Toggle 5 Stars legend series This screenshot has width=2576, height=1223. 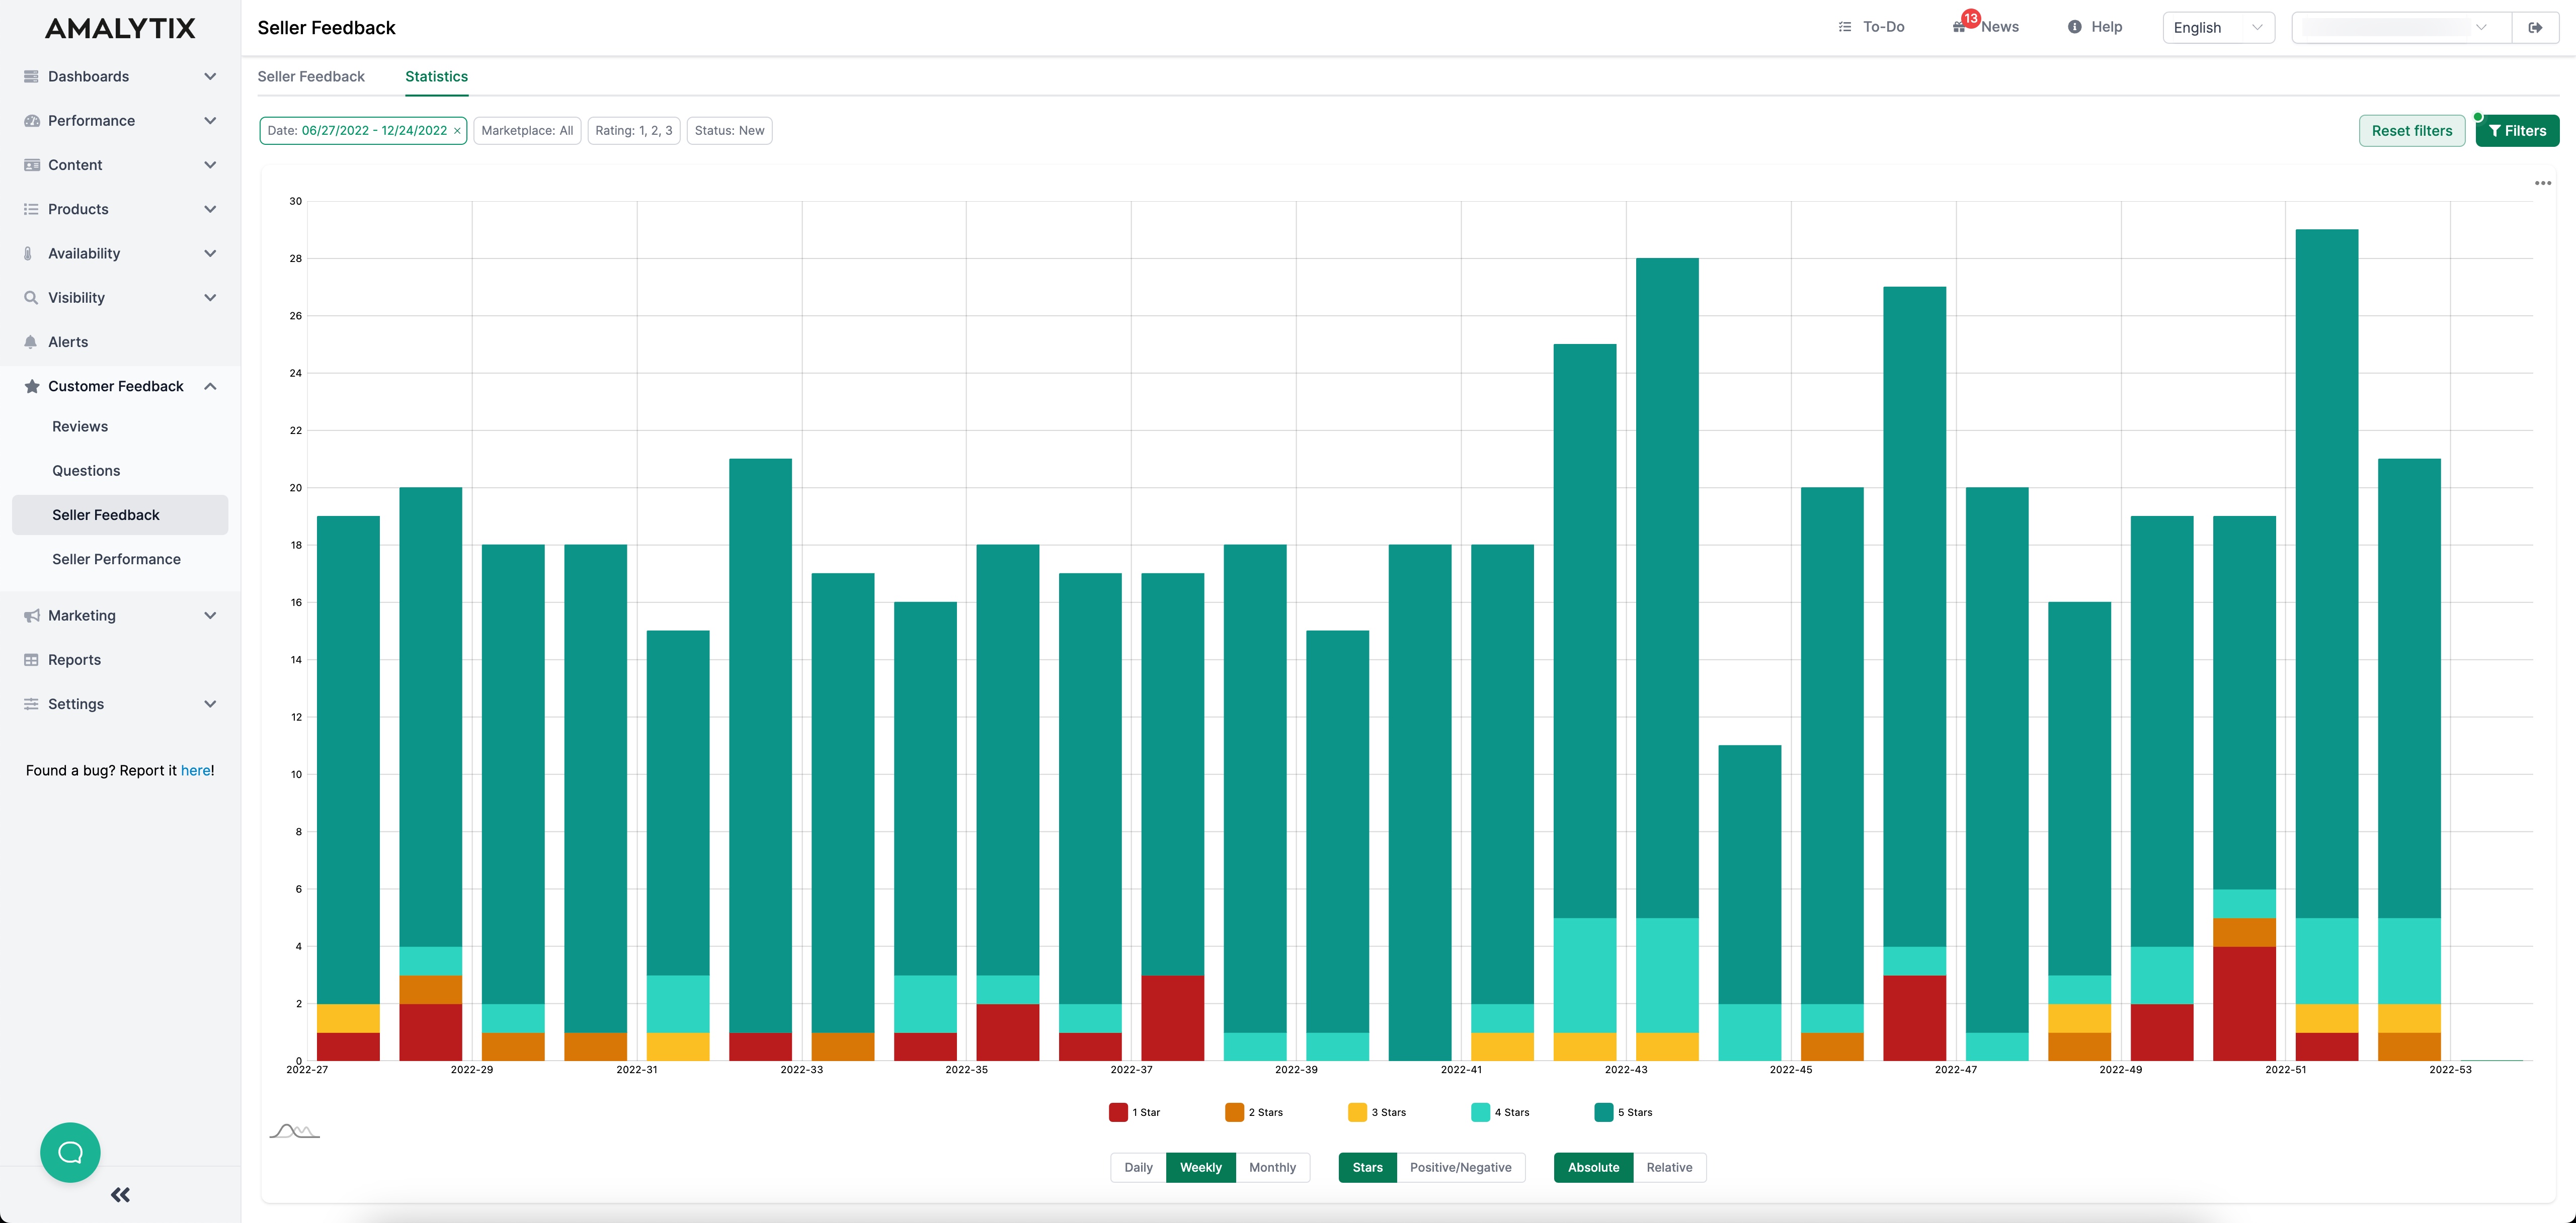pyautogui.click(x=1623, y=1112)
